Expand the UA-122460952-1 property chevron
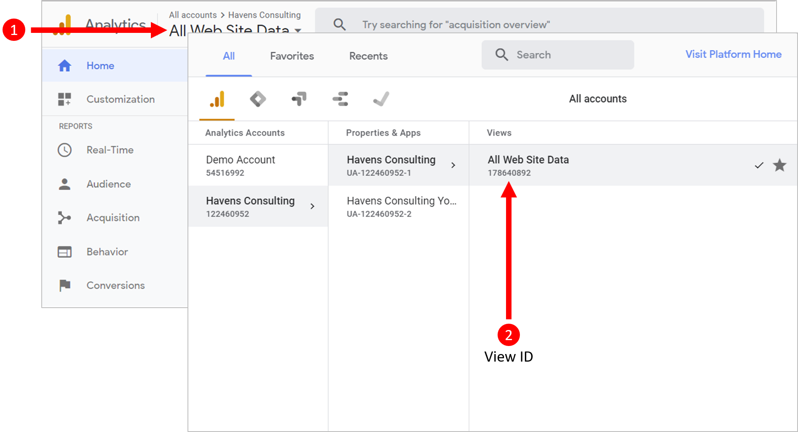Screen dimensions: 798x432 click(453, 165)
